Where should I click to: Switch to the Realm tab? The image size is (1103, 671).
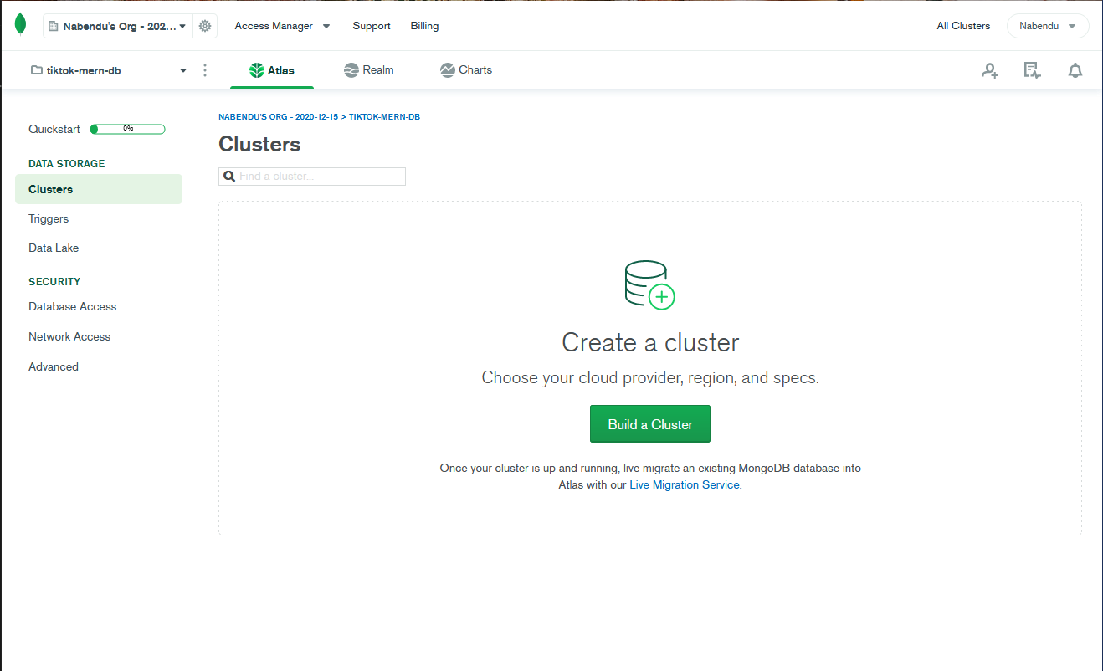pyautogui.click(x=368, y=70)
